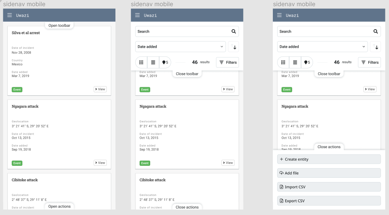
Task: Click Event tag on Silva et al arrest
Action: 17,90
